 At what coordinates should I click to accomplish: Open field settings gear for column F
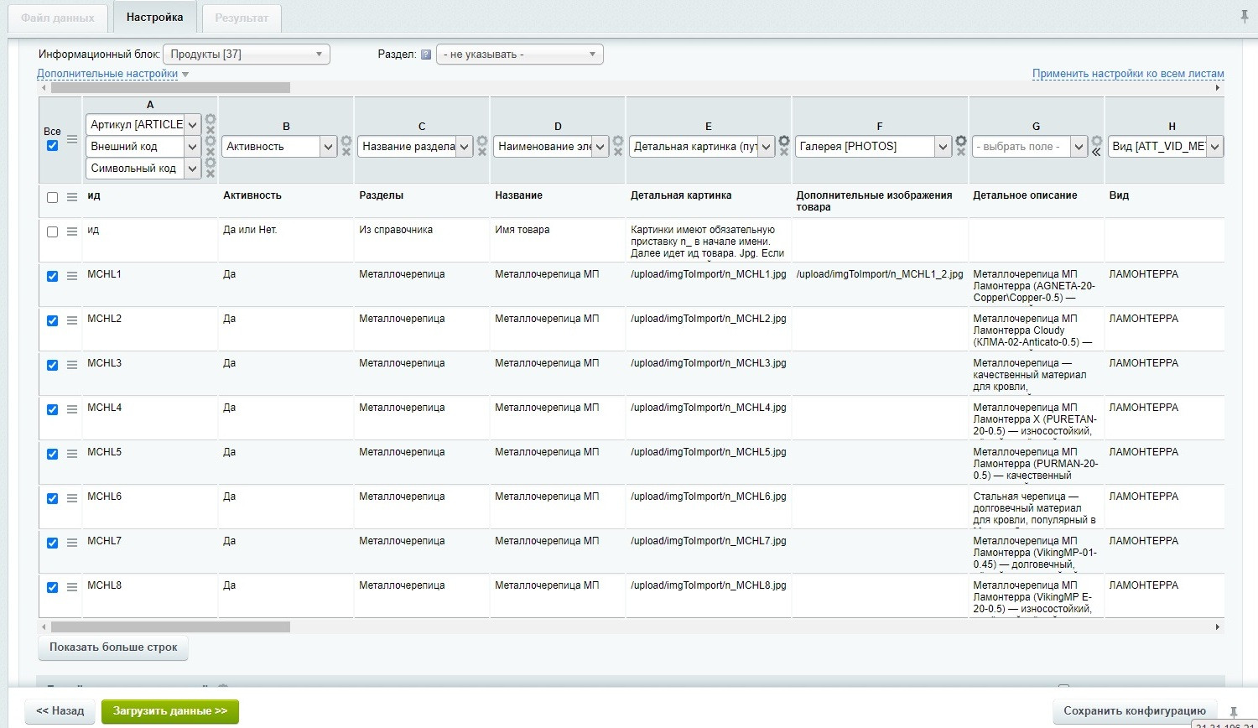pyautogui.click(x=961, y=141)
